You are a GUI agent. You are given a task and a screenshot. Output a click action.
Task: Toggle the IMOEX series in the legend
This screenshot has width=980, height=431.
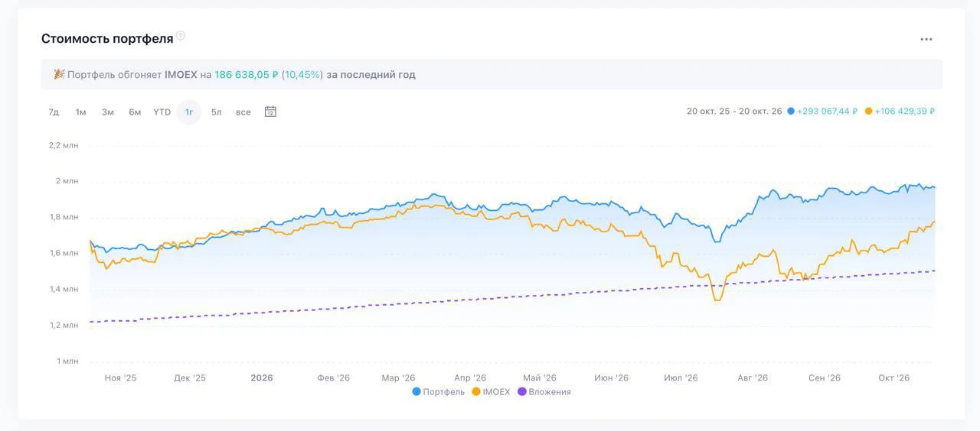tap(490, 391)
